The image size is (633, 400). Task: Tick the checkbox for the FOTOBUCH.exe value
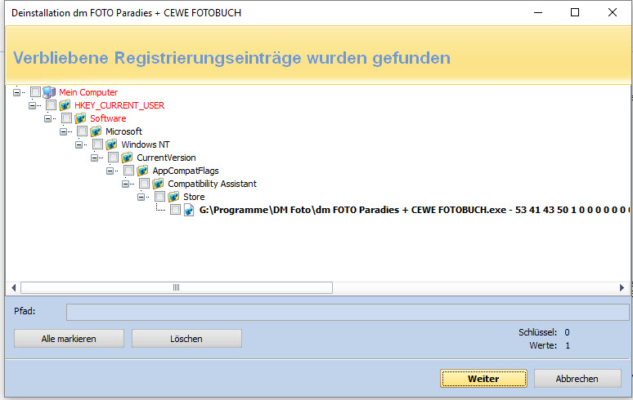(175, 210)
